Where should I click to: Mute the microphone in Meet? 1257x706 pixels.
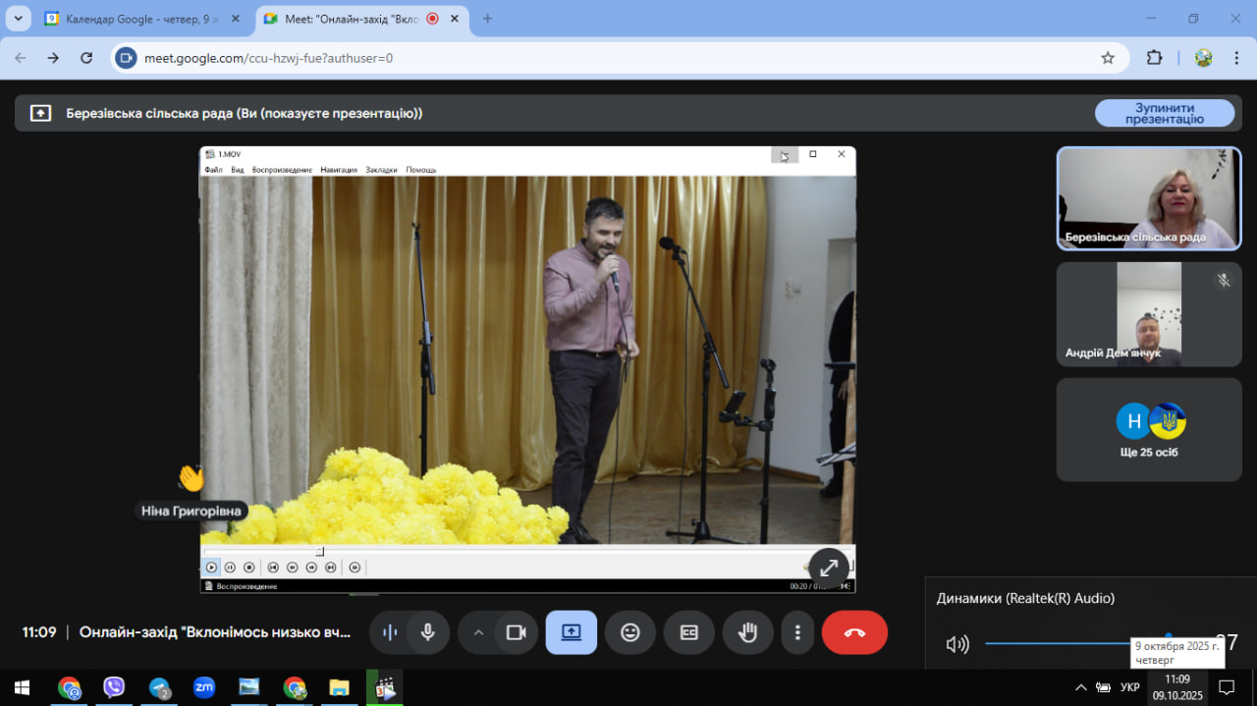[x=428, y=632]
